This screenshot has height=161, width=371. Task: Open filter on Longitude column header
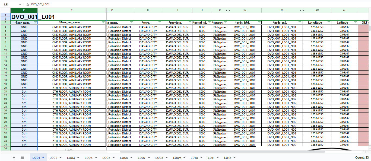click(x=329, y=22)
